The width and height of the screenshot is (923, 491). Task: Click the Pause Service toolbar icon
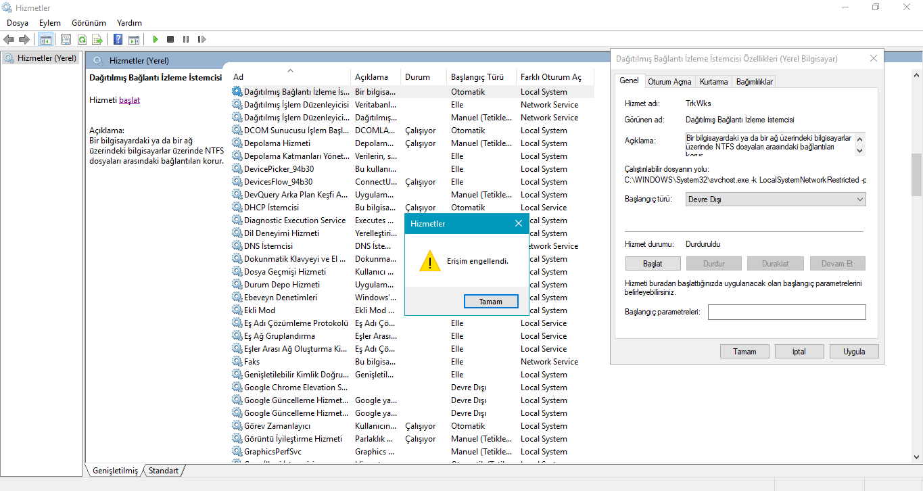click(x=186, y=40)
